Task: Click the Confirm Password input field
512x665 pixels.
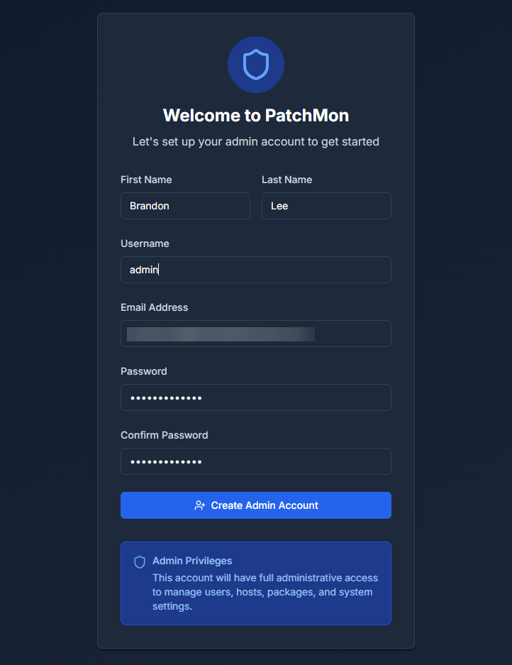Action: 256,461
